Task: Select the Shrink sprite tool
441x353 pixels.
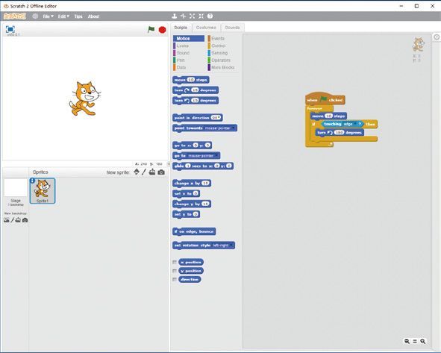Action: click(201, 16)
